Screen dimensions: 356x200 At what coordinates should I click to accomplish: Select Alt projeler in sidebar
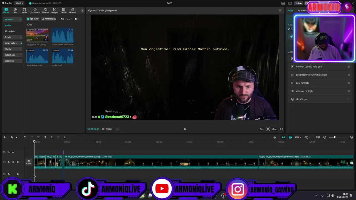pyautogui.click(x=10, y=31)
